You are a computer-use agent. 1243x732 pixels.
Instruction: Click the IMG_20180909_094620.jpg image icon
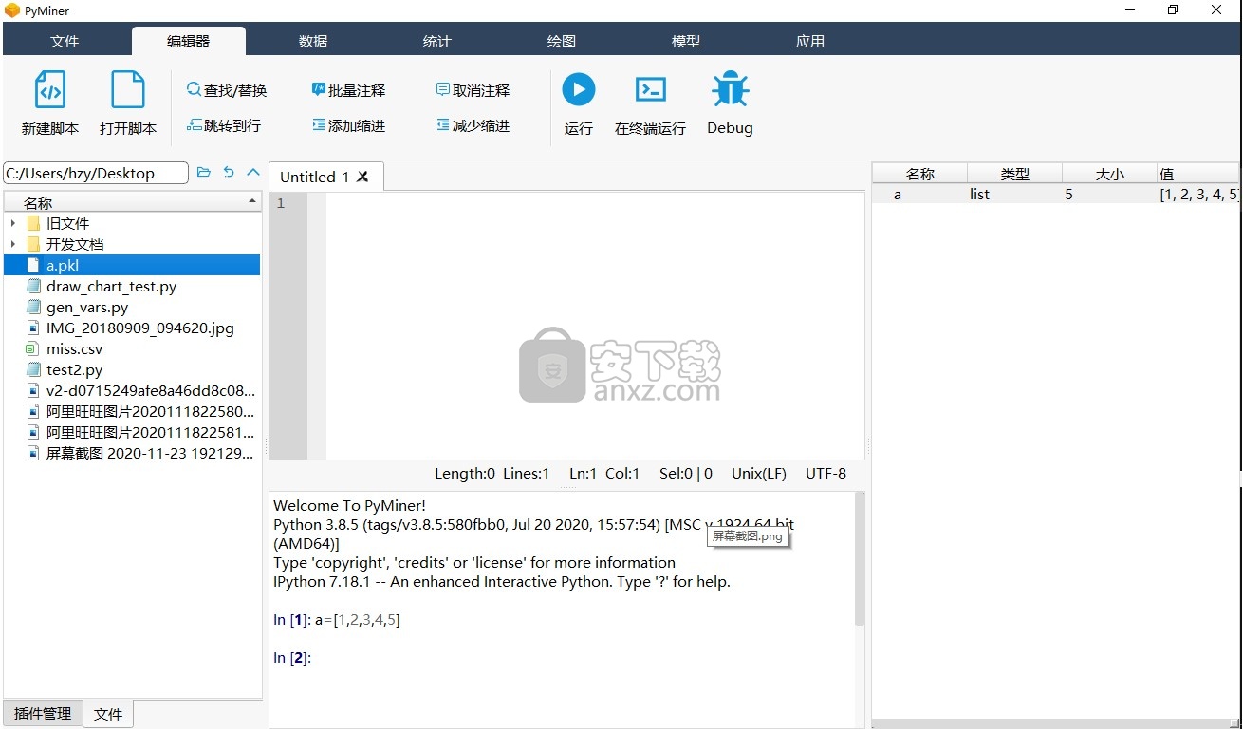33,328
